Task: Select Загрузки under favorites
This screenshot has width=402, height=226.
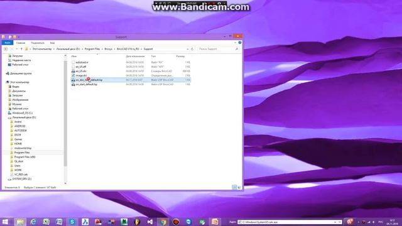Action: tap(18, 56)
